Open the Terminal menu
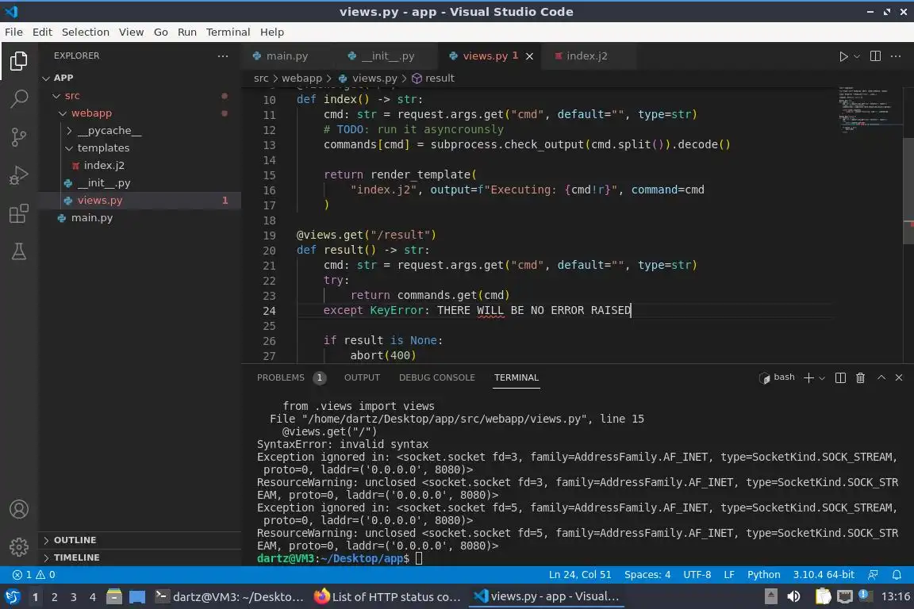This screenshot has width=914, height=609. [228, 32]
